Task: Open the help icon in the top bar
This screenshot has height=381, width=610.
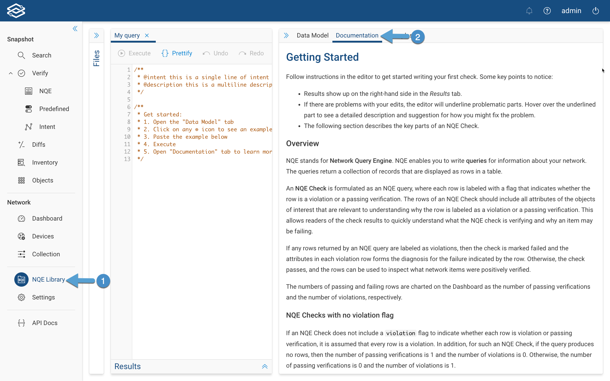Action: point(547,10)
